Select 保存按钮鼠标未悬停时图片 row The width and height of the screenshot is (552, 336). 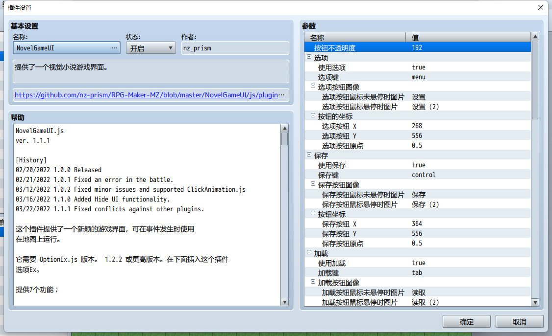418,195
